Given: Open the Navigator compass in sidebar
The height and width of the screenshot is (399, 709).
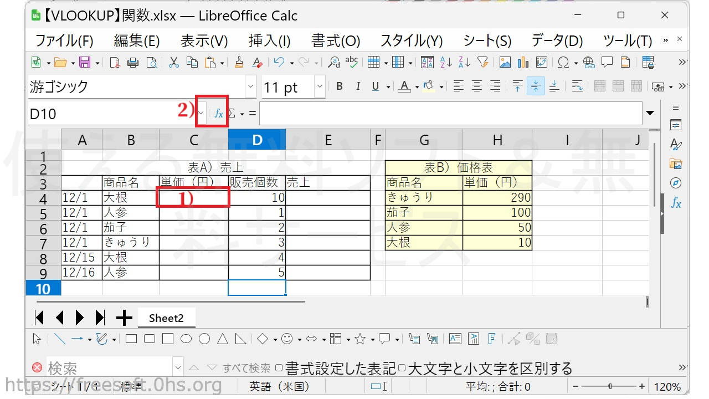Looking at the screenshot, I should click(x=675, y=183).
